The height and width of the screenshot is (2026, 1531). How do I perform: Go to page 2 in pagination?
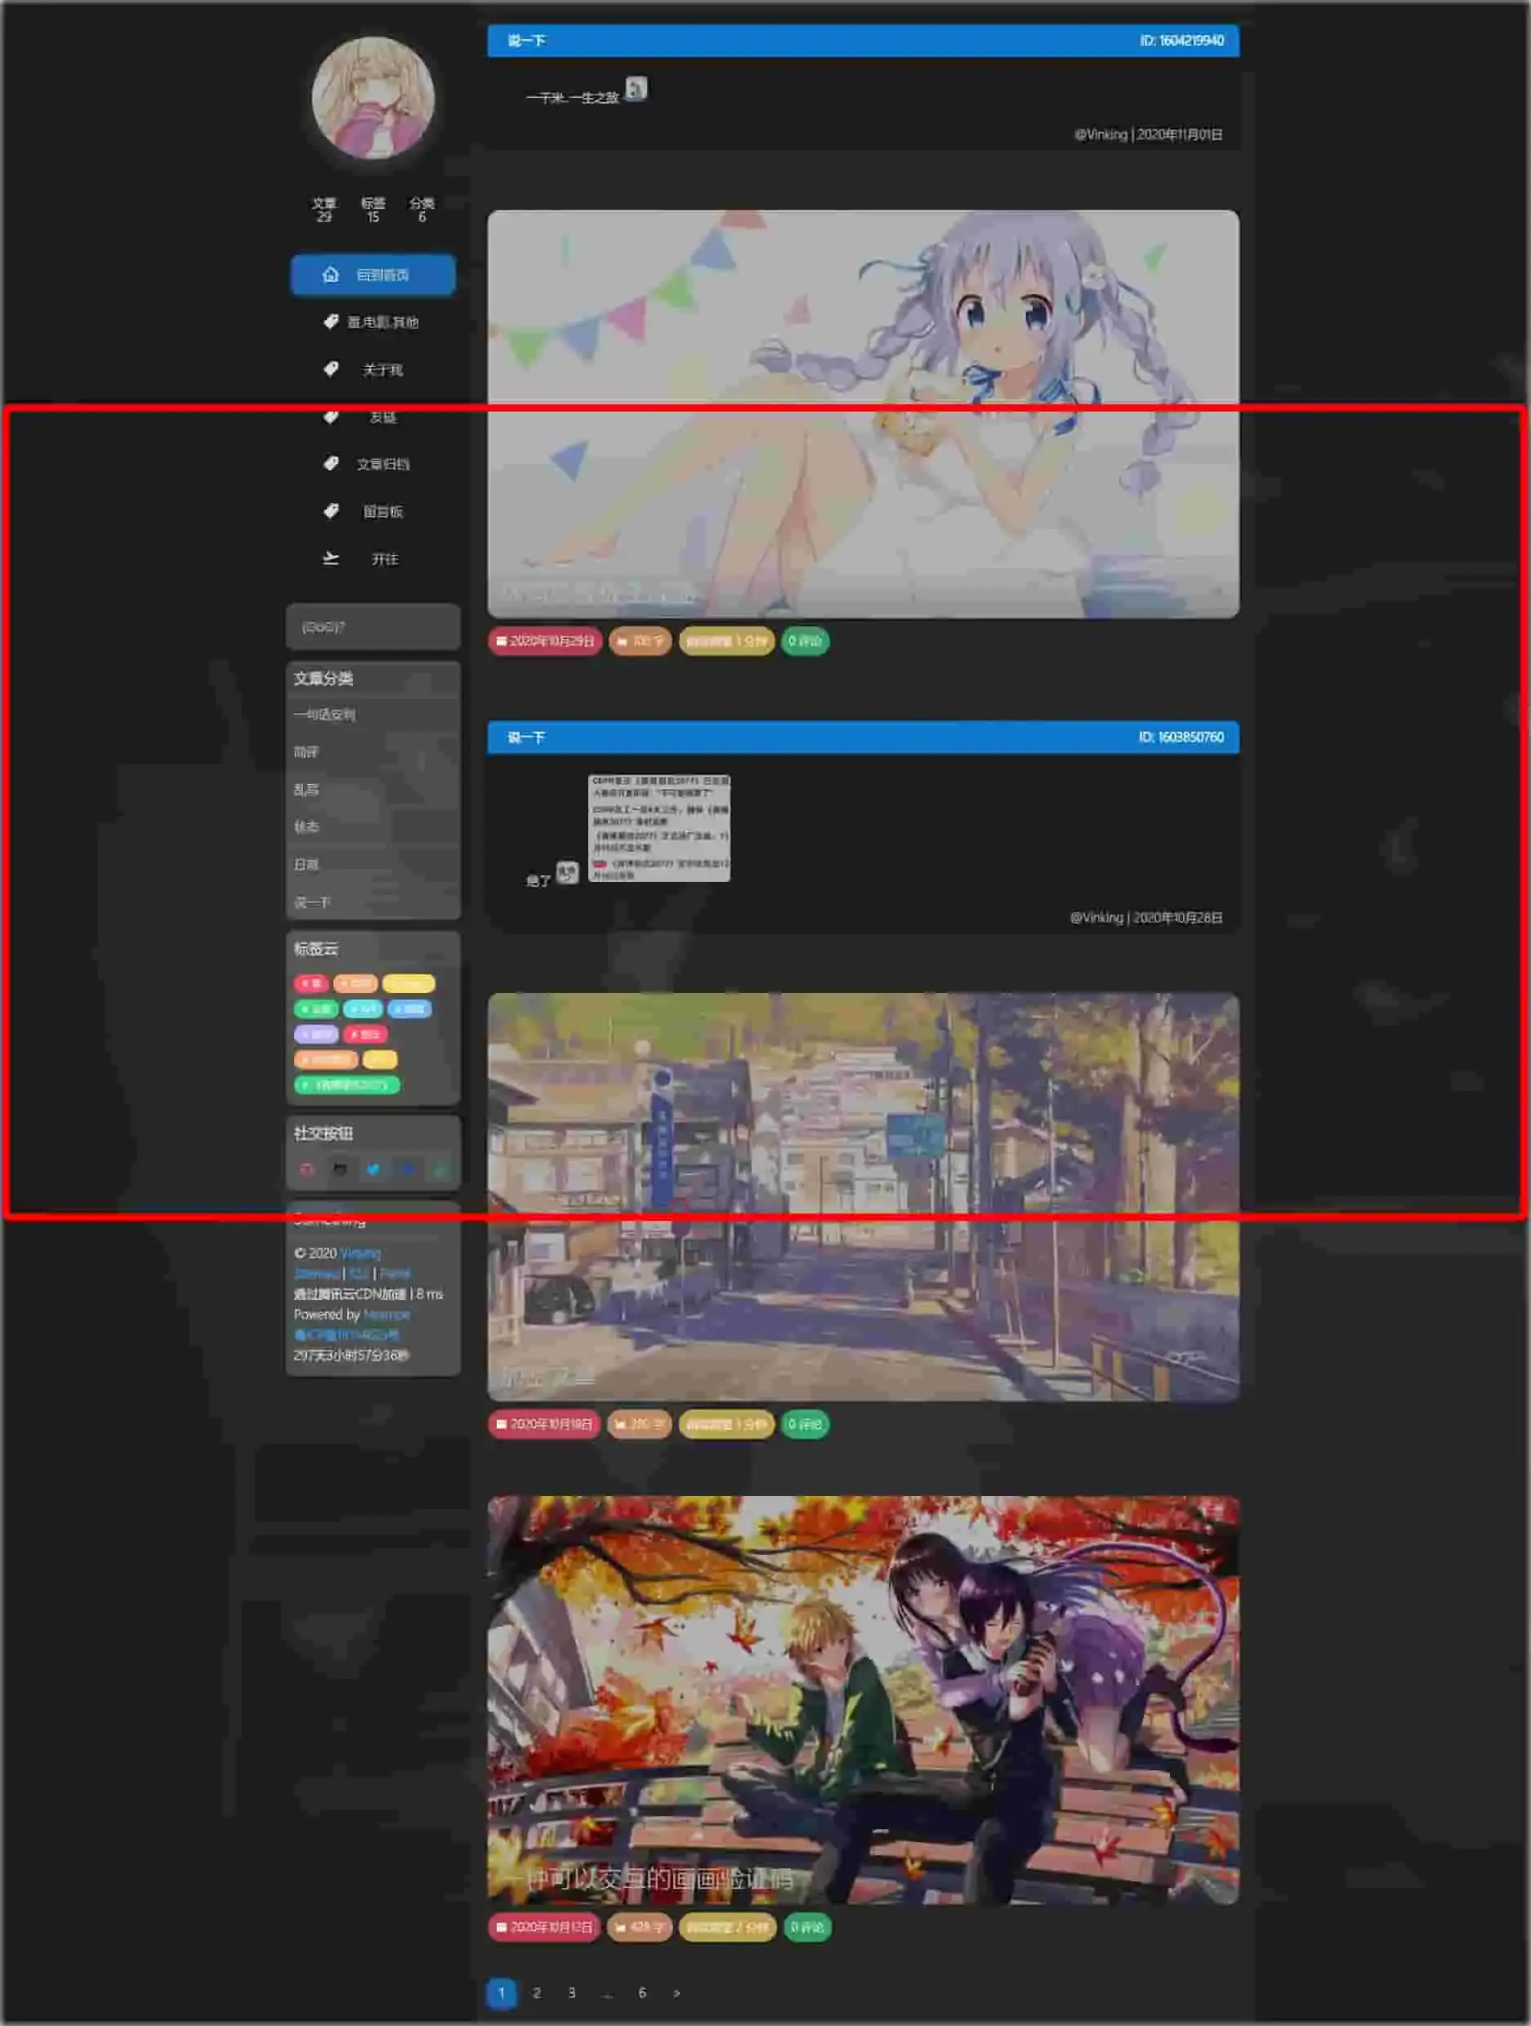pos(537,1993)
